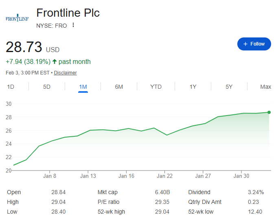Click the Low value 28.40
The image size is (276, 223).
point(59,212)
